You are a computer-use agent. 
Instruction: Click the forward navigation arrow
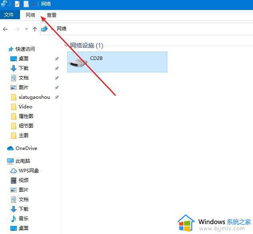coord(17,29)
